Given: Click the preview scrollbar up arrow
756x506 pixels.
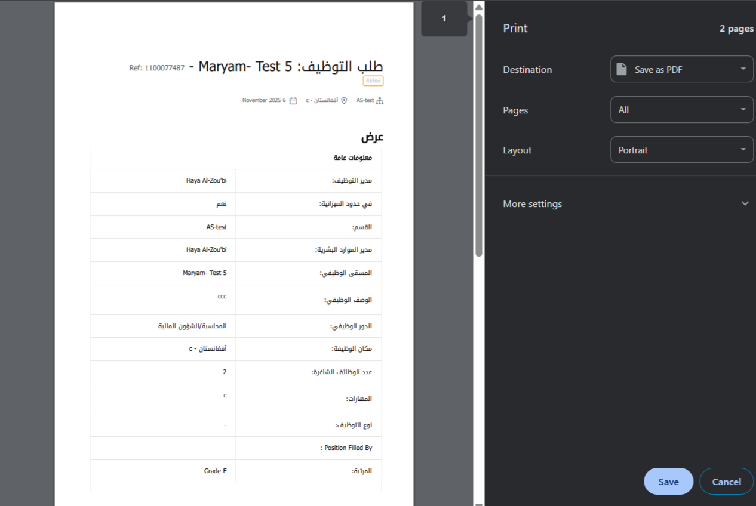Looking at the screenshot, I should tap(478, 7).
